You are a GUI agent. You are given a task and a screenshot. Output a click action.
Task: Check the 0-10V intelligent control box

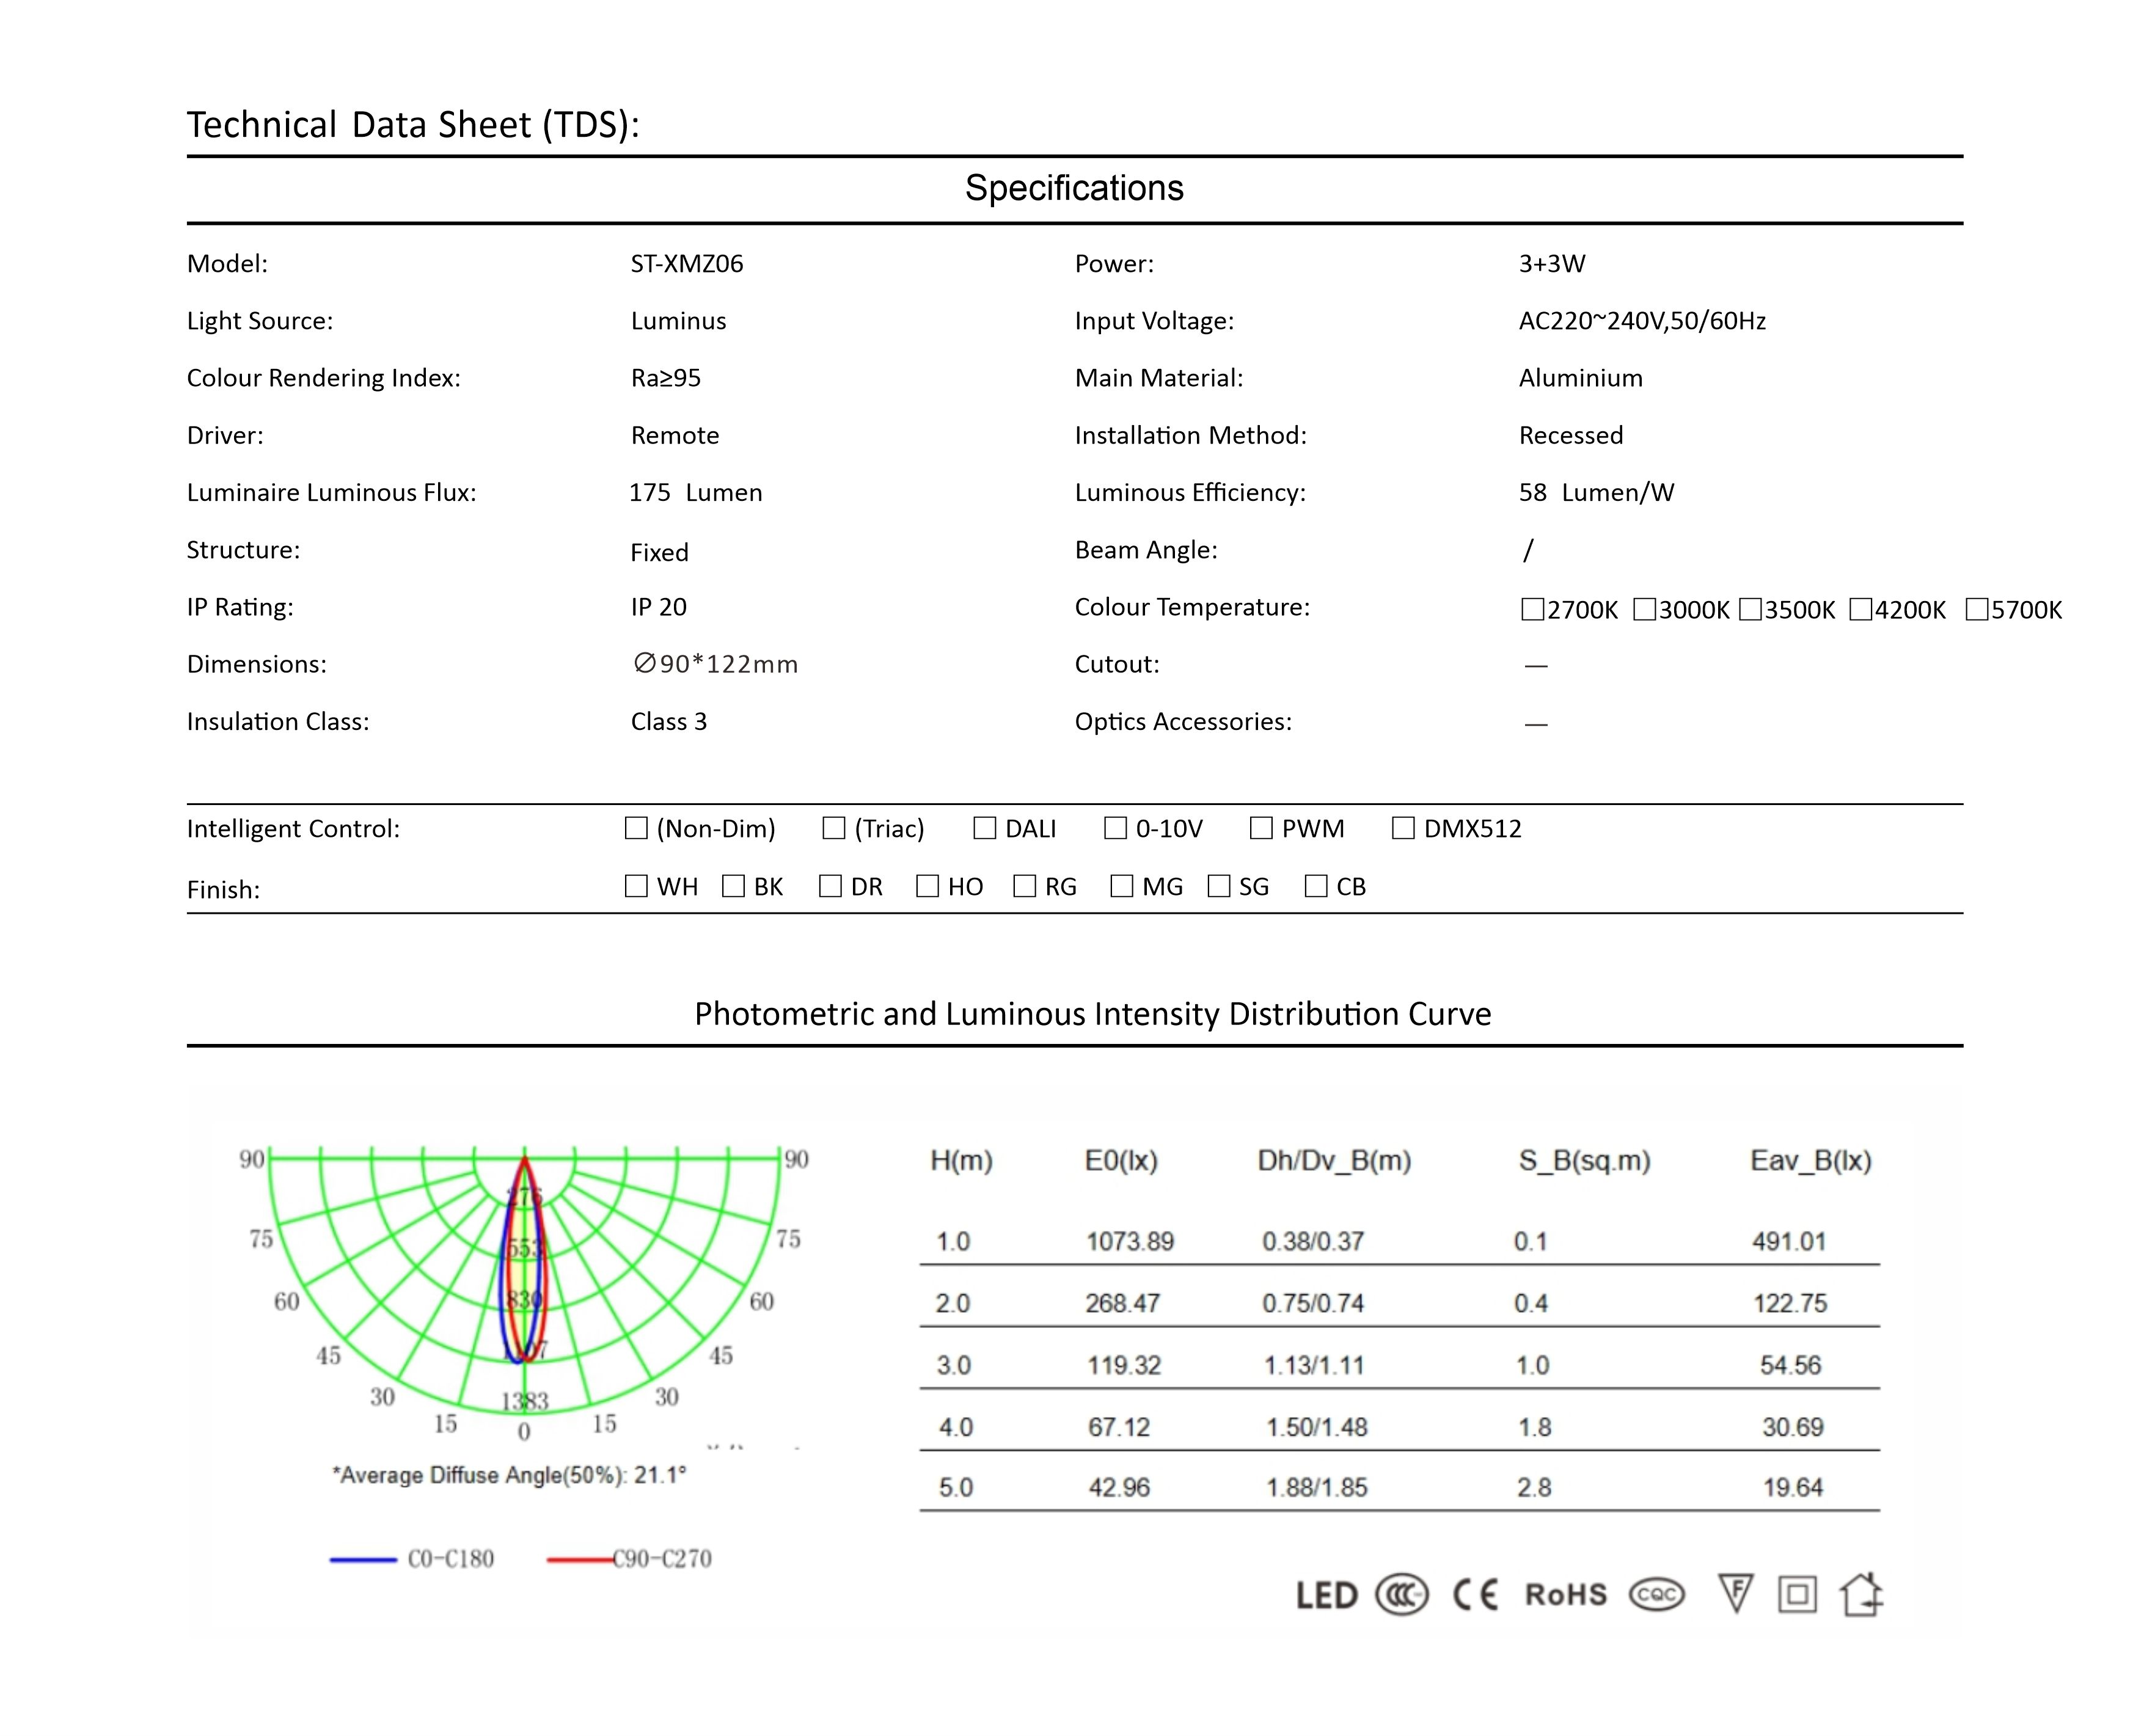[1115, 828]
